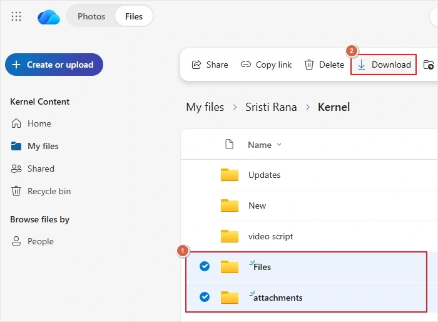Click the New folder icon
Screen dimensions: 438x322
[230, 205]
